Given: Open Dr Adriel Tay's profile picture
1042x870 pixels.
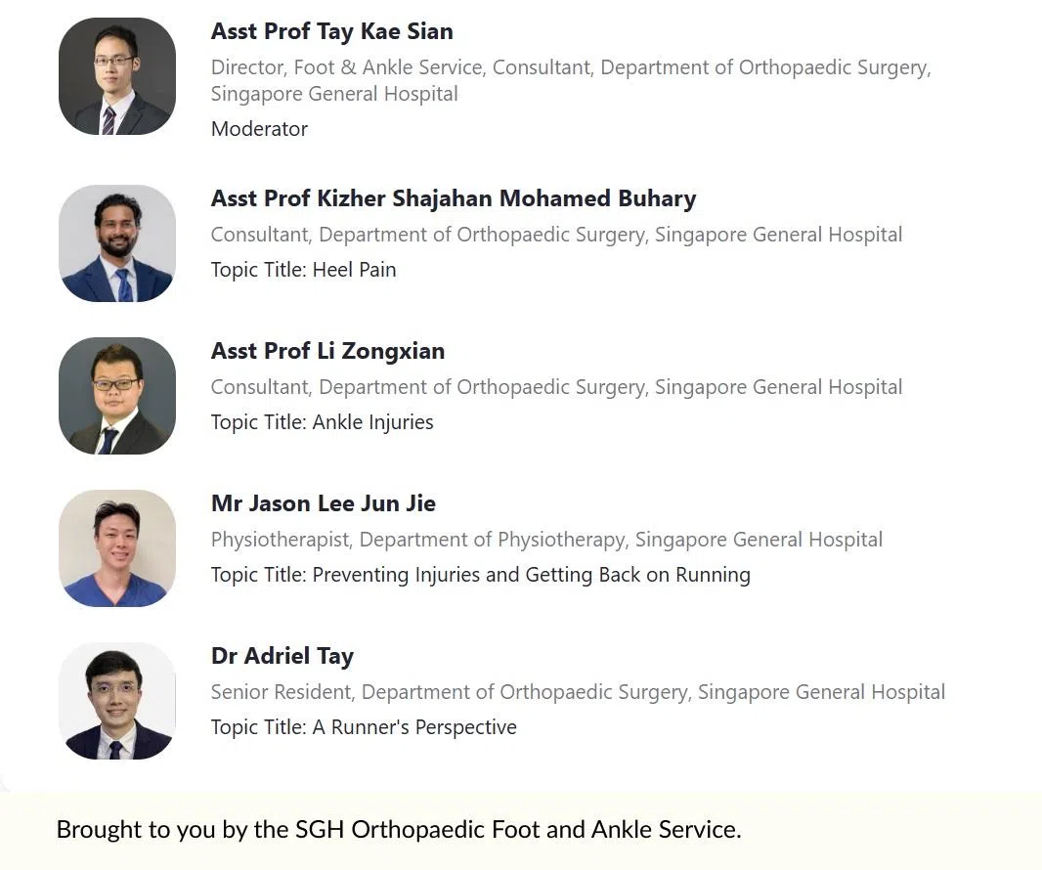Looking at the screenshot, I should click(117, 701).
